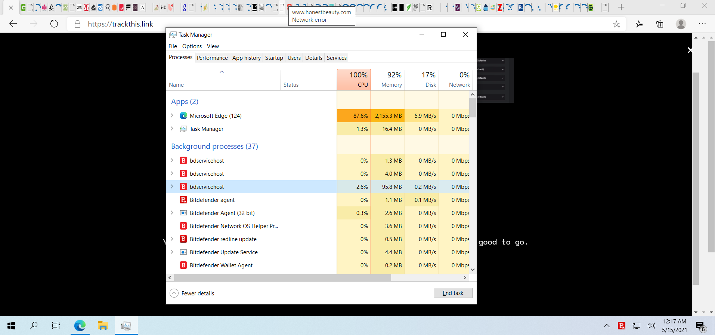
Task: Refresh the trackthis.link page
Action: 54,24
